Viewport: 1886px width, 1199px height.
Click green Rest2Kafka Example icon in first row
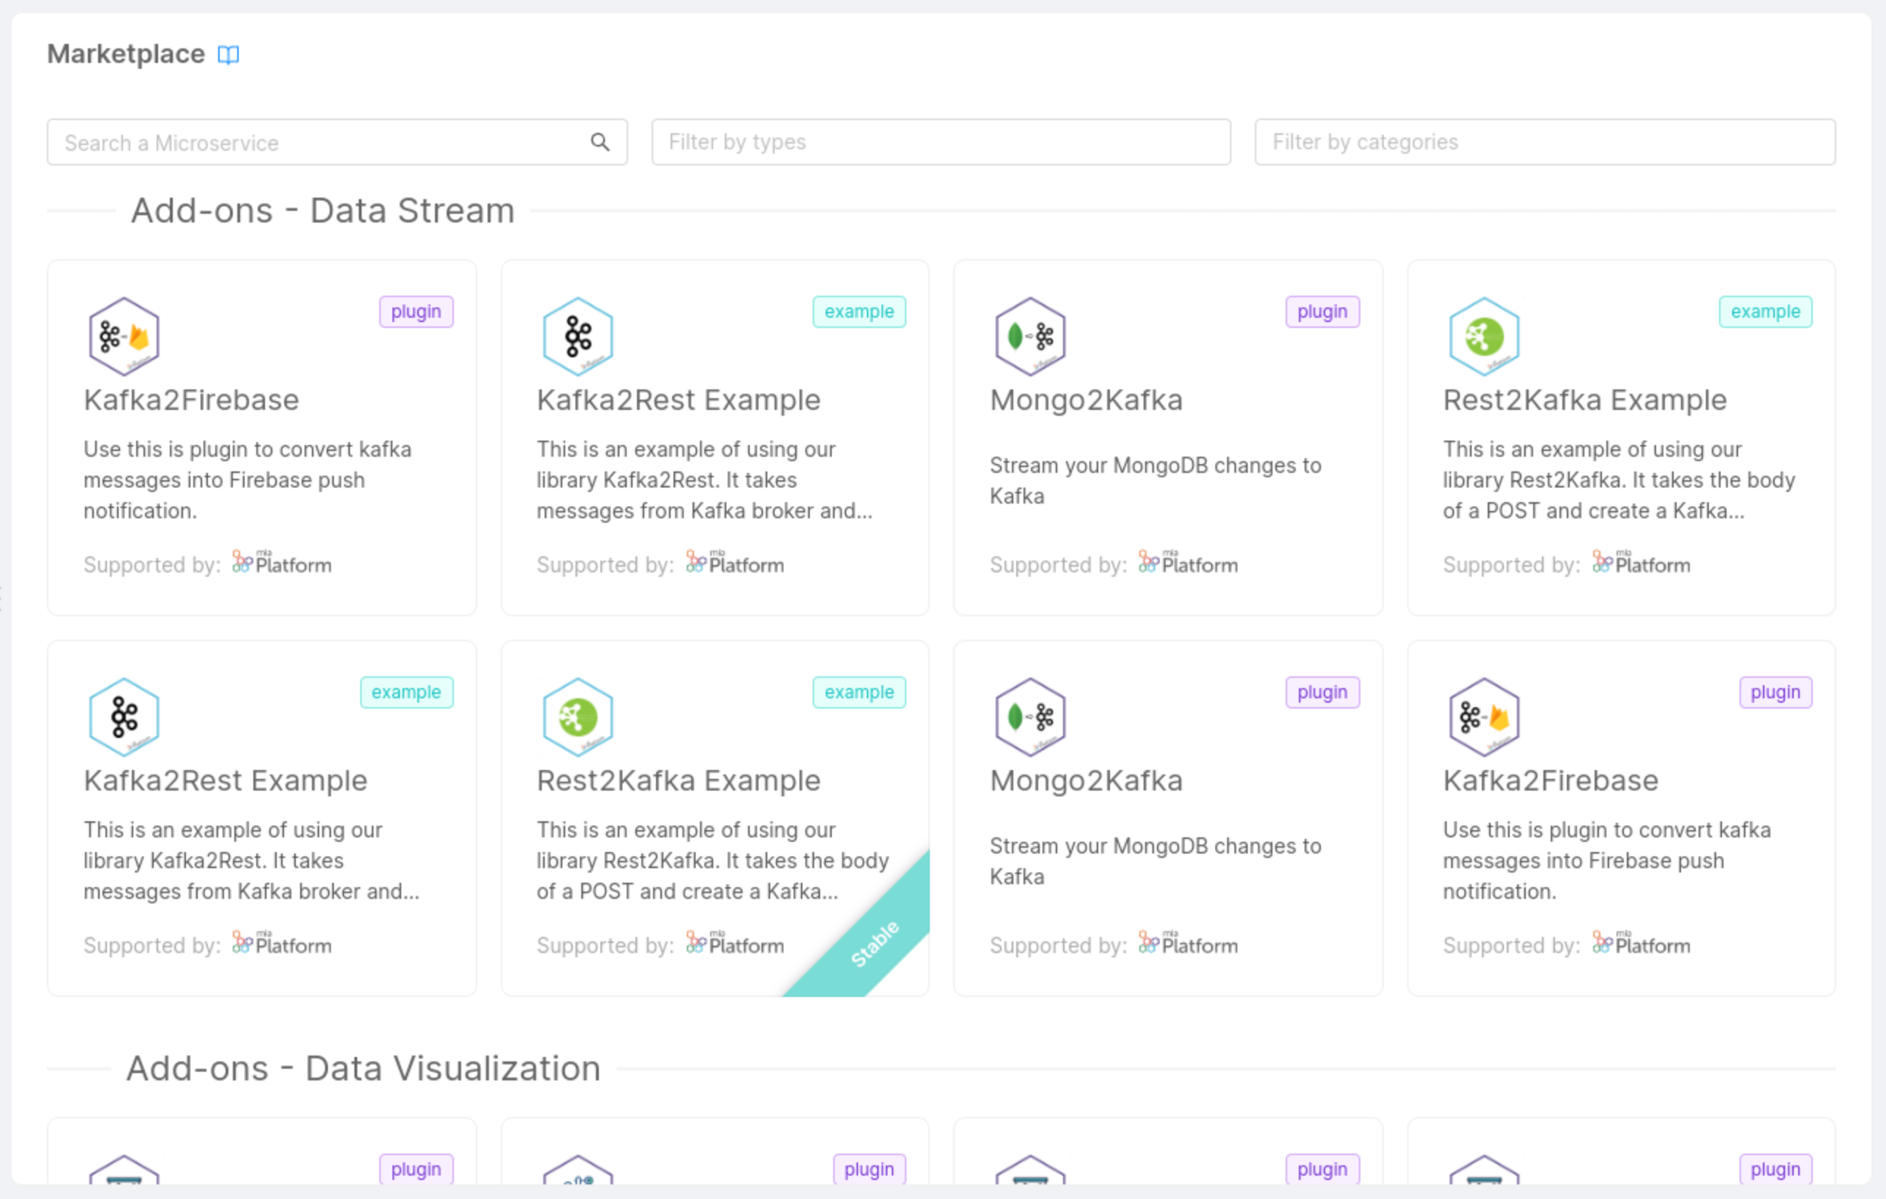[1483, 337]
